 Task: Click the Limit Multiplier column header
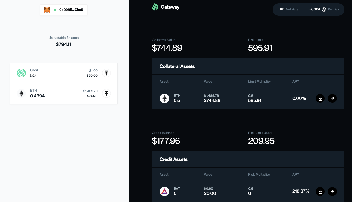click(260, 82)
